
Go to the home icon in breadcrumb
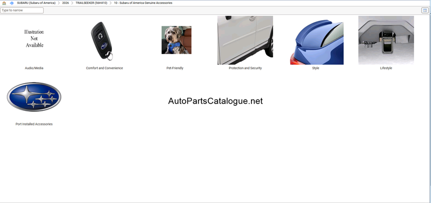(x=4, y=3)
